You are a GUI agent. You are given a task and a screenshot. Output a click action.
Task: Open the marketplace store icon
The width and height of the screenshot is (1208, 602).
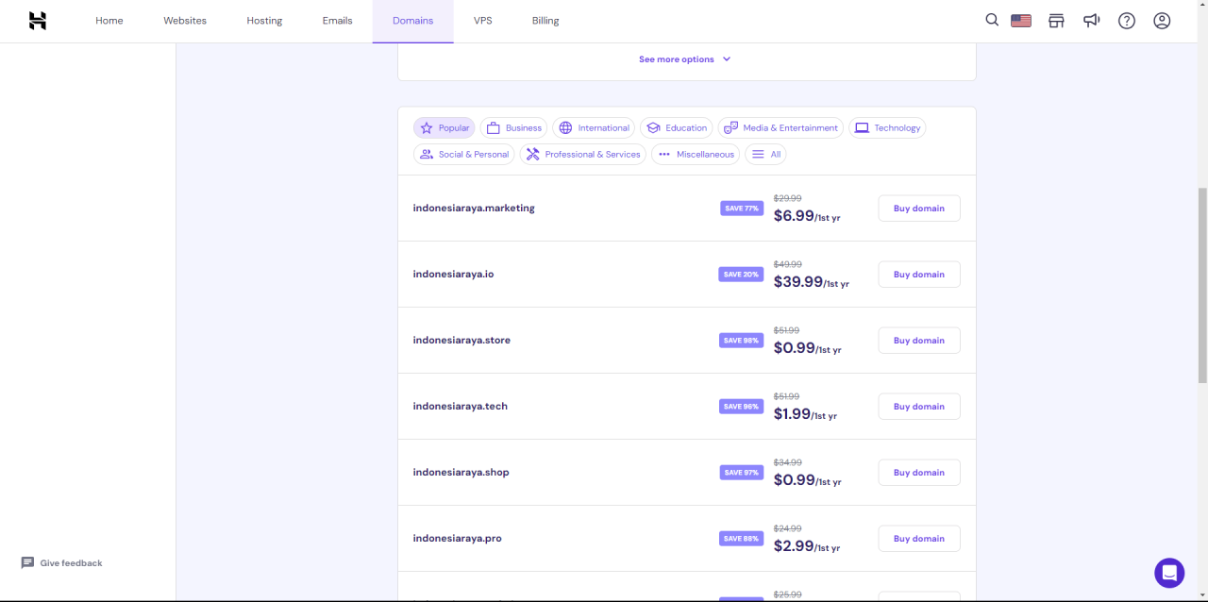1056,21
